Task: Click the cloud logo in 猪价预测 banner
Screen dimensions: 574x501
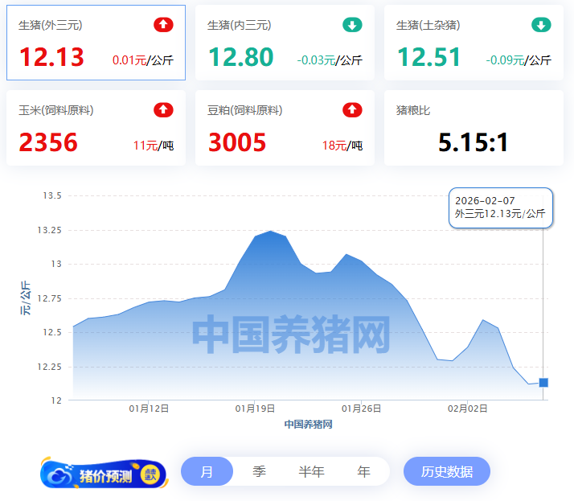Action: click(x=60, y=475)
